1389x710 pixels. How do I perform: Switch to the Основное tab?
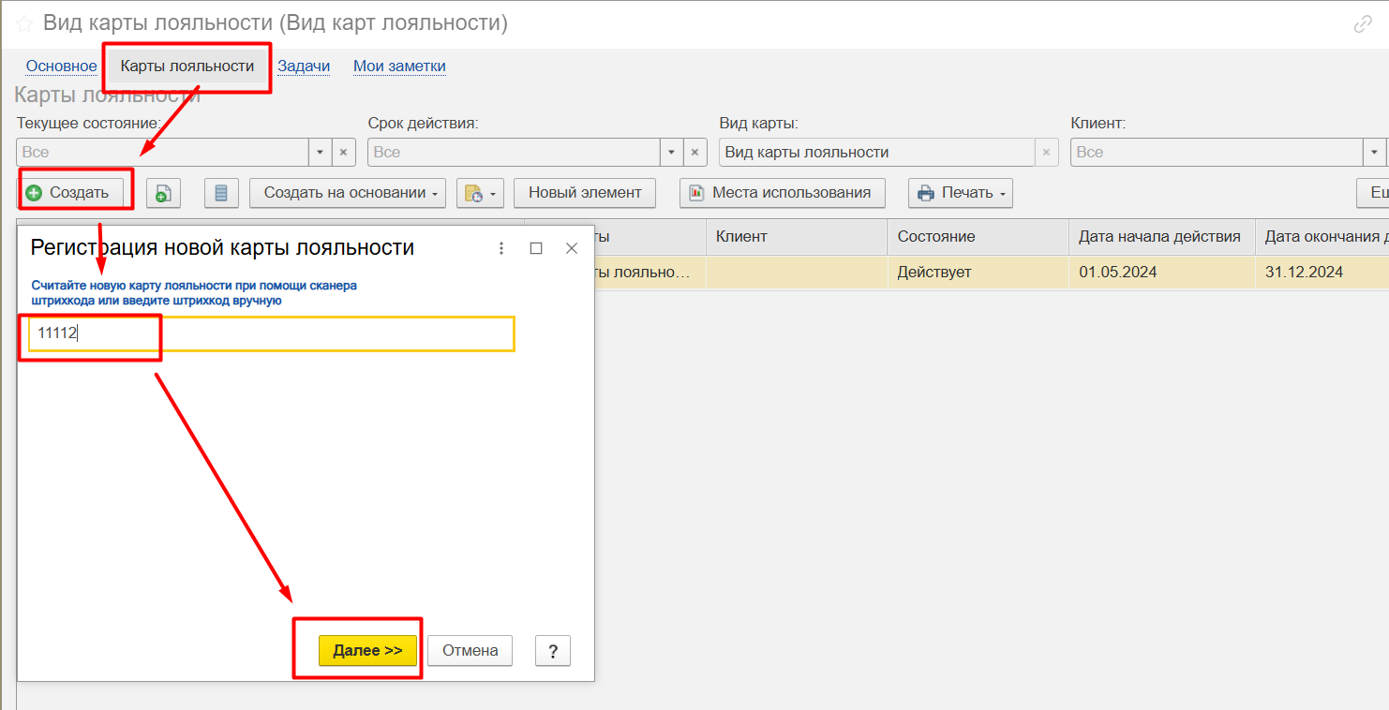tap(61, 66)
